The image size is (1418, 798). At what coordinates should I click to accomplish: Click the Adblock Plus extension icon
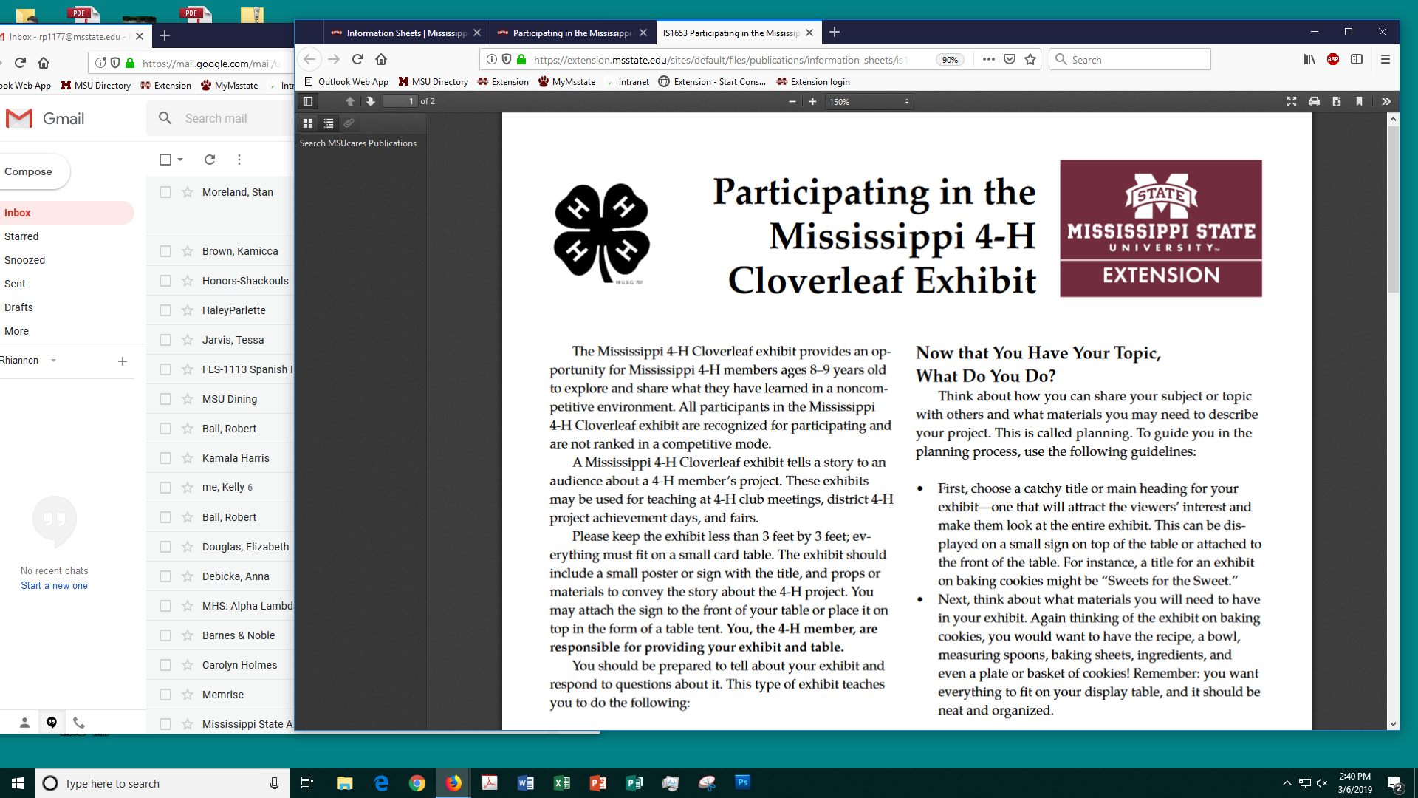coord(1333,59)
